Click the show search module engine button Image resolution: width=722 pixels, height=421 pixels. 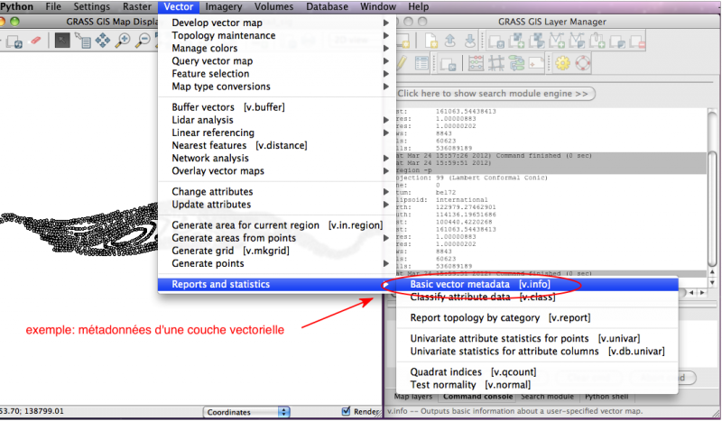(494, 93)
